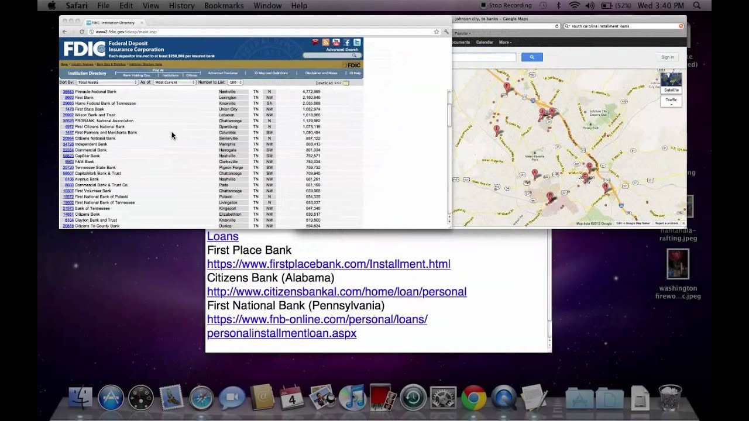Image resolution: width=749 pixels, height=421 pixels.
Task: Open the Sort By Total Assets dropdown
Action: click(x=106, y=82)
